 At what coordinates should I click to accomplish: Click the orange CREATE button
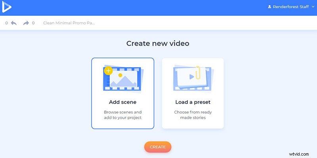[x=158, y=147]
